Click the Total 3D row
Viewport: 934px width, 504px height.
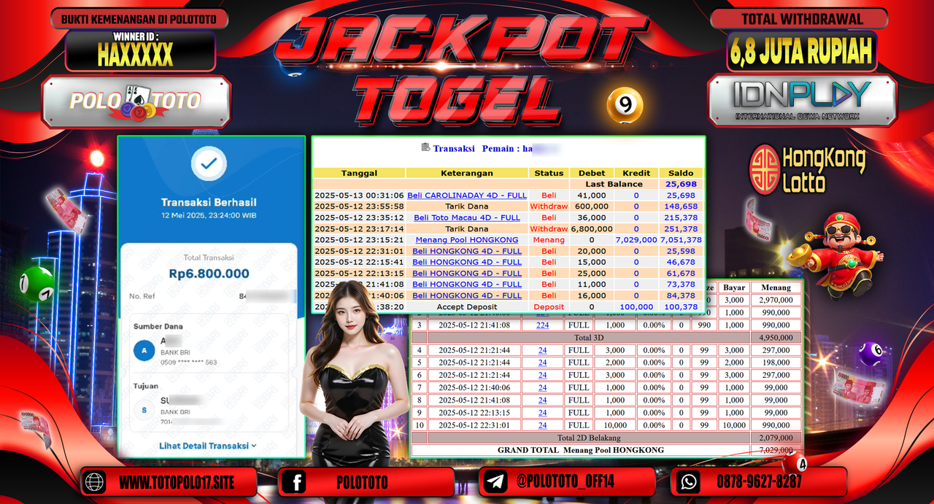point(606,338)
